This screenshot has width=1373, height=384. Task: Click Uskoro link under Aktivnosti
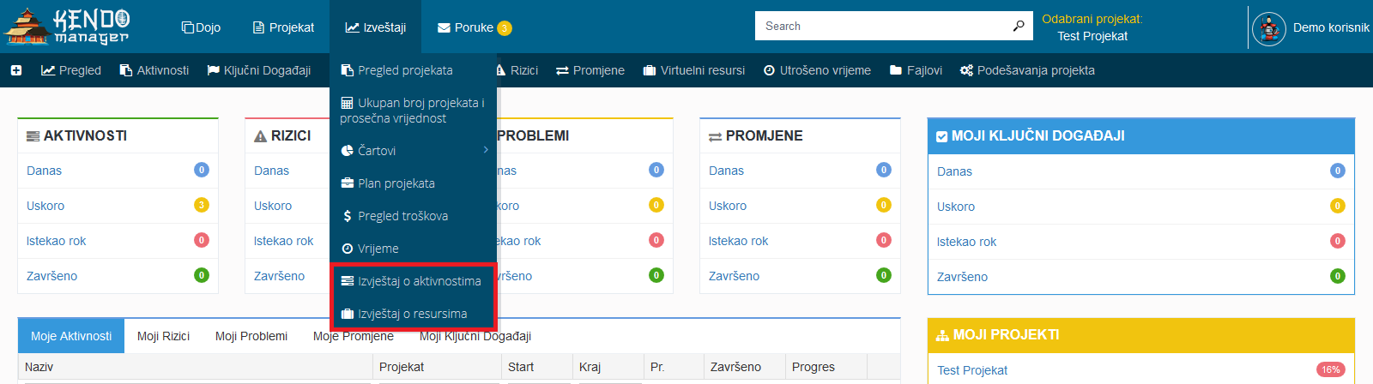(45, 206)
